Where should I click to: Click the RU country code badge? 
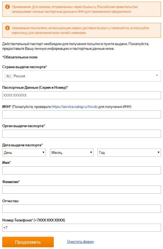[x=8, y=76]
